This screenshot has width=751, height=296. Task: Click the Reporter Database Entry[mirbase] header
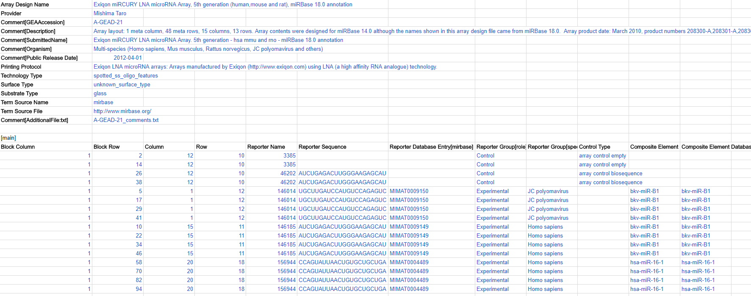coord(431,147)
